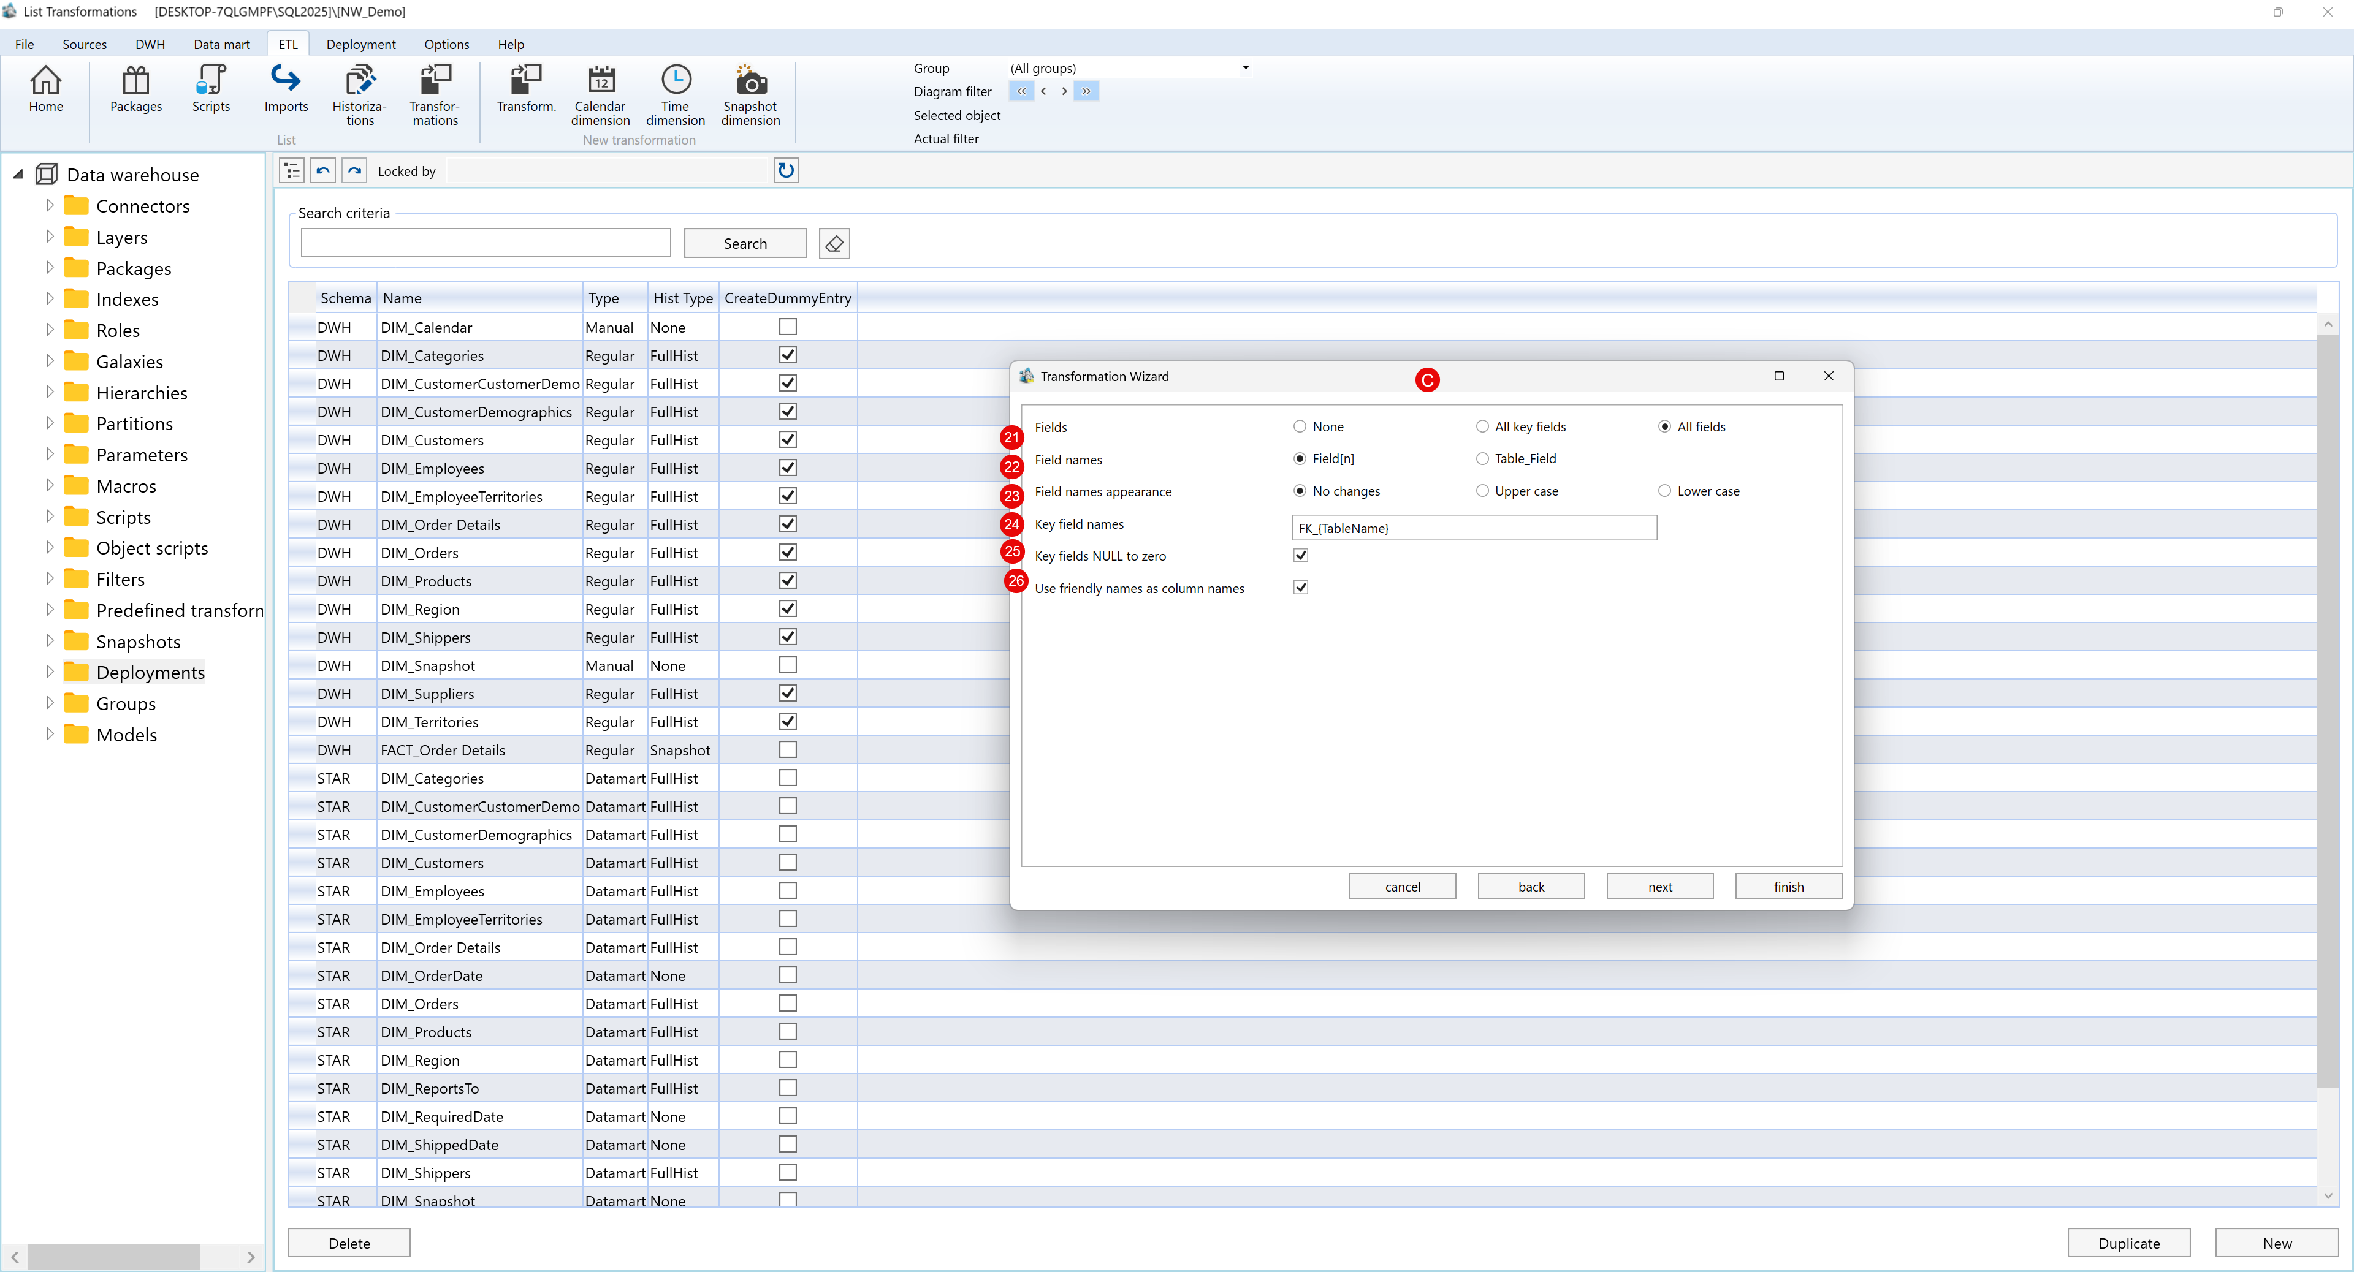The image size is (2354, 1272).
Task: Uncheck Key fields NULL to zero
Action: 1300,555
